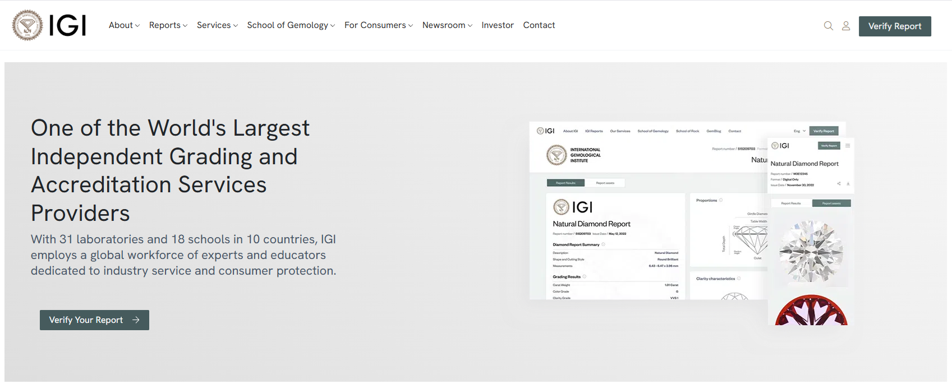952x384 pixels.
Task: Expand the Services dropdown chevron
Action: point(236,26)
